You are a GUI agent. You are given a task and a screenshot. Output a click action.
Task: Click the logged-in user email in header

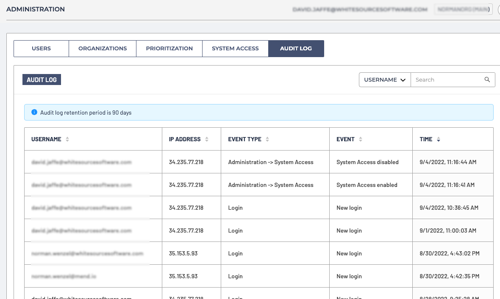[360, 9]
